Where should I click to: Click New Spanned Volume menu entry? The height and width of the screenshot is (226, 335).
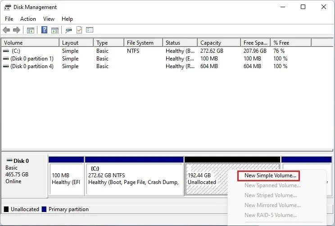272,185
